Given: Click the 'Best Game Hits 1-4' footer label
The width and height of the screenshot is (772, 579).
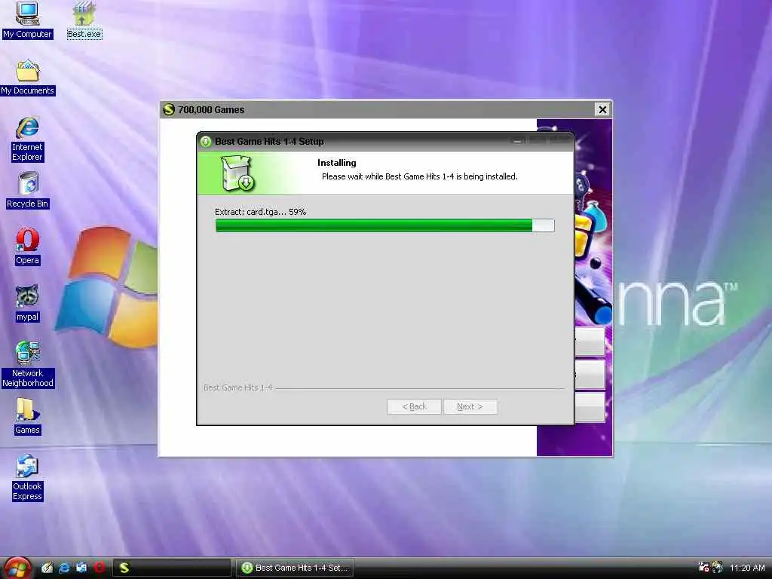Looking at the screenshot, I should click(x=237, y=388).
